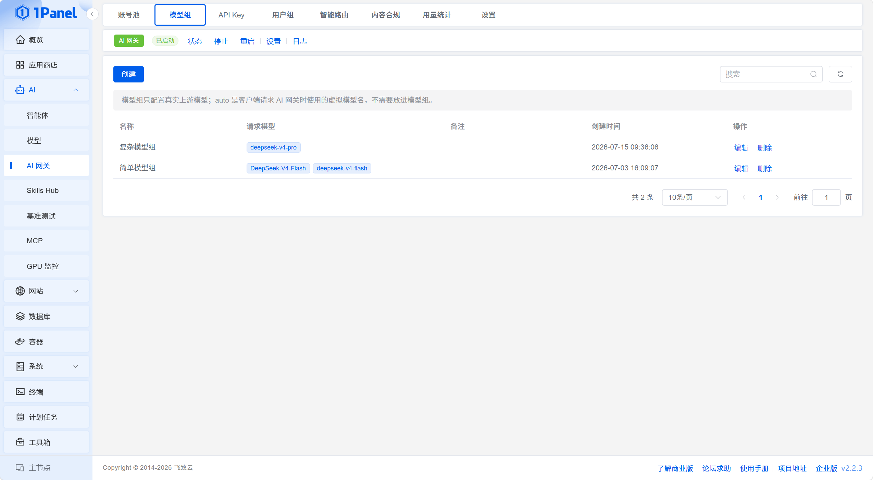Open the 设置 top tab
This screenshot has width=873, height=480.
pyautogui.click(x=488, y=15)
